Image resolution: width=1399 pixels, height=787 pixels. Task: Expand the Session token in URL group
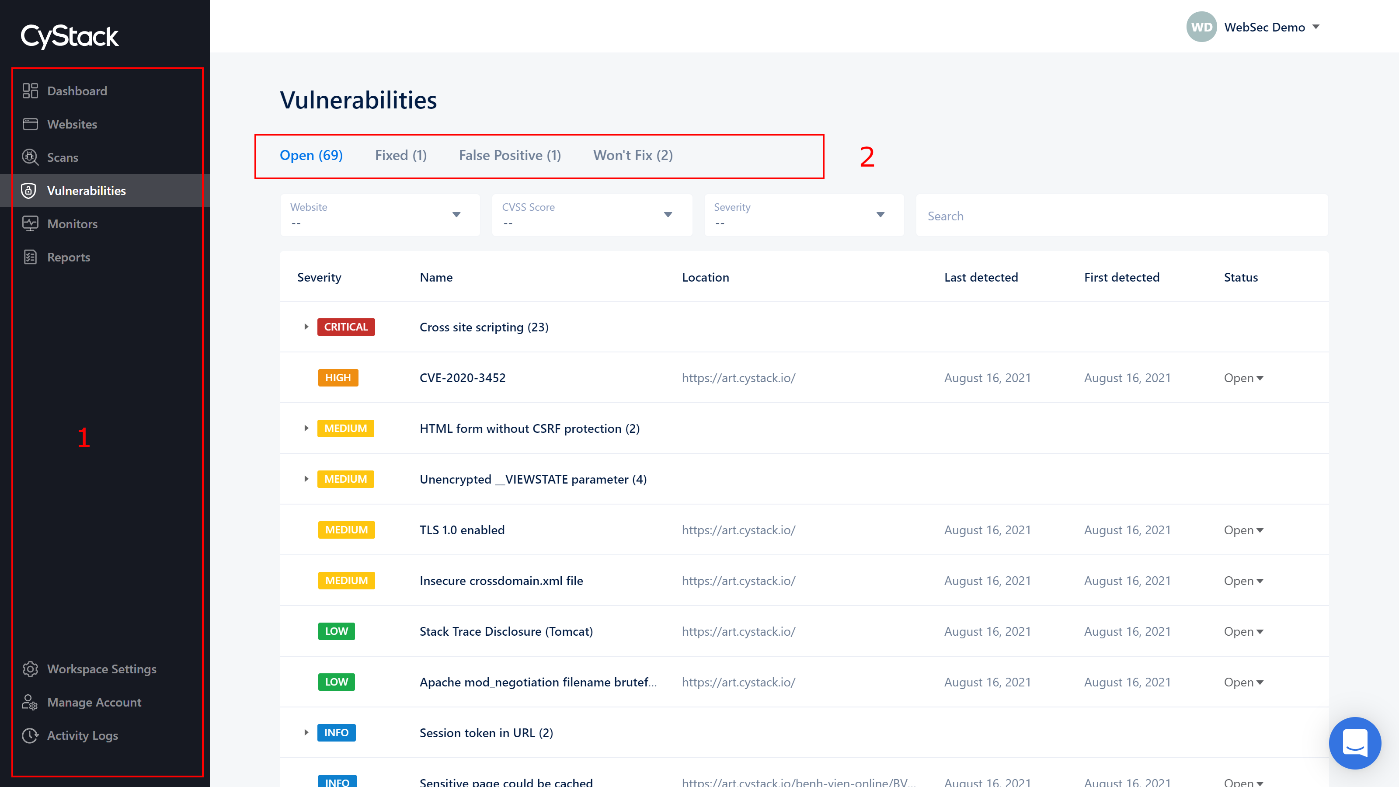(x=306, y=732)
